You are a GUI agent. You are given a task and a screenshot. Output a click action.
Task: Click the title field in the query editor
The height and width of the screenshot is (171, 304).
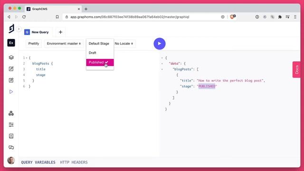click(41, 69)
